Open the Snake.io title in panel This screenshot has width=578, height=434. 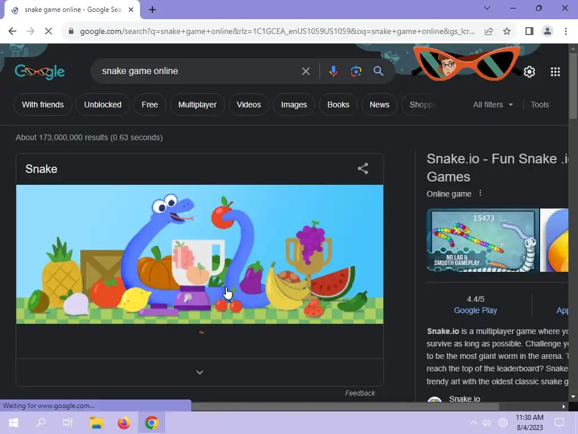[x=497, y=167]
